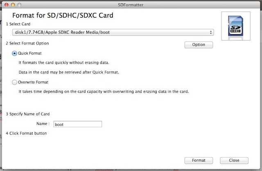Image resolution: width=262 pixels, height=171 pixels.
Task: Click the SDFormatter window title
Action: [131, 5]
